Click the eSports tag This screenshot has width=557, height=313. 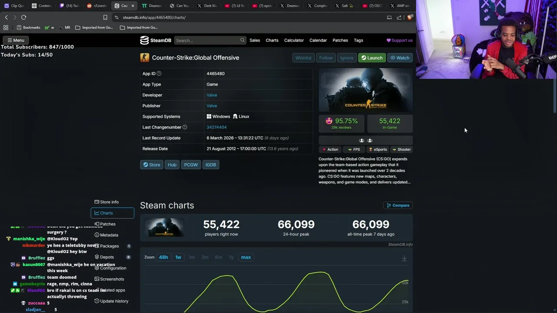tap(377, 150)
